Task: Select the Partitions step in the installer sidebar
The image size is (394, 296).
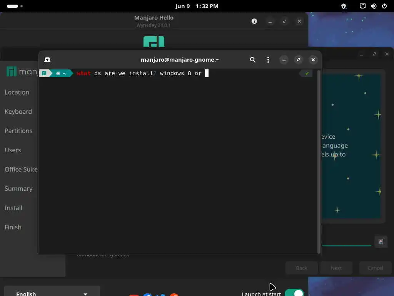Action: point(18,131)
